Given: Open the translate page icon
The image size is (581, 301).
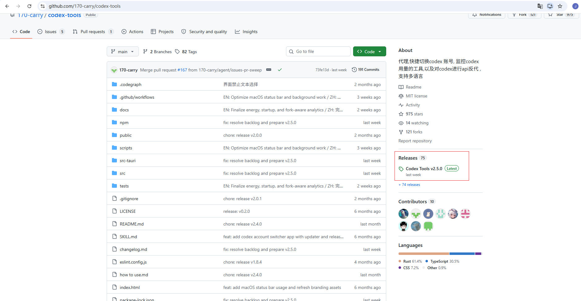Looking at the screenshot, I should pyautogui.click(x=540, y=6).
